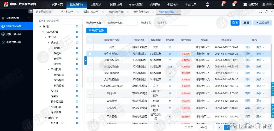Screen dimensions: 274x131
Task: Toggle the sidebar collapse hamburger icon
Action: tap(31, 11)
